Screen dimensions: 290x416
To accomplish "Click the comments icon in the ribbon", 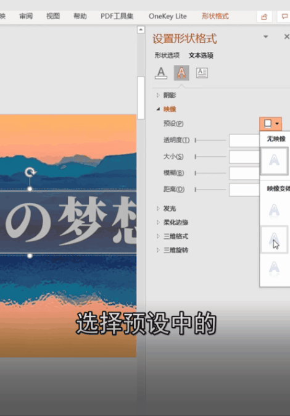I will 284,17.
